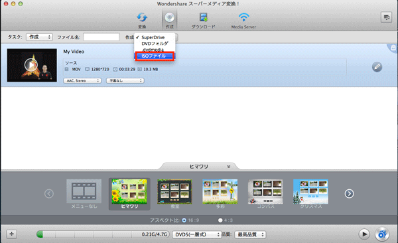Choose ISOファイル from the menu

(x=155, y=56)
